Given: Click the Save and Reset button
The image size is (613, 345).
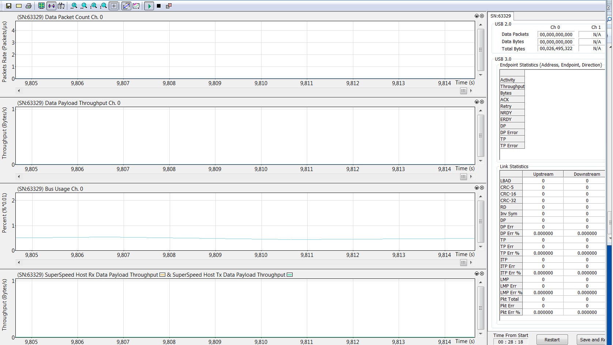Looking at the screenshot, I should coord(591,340).
